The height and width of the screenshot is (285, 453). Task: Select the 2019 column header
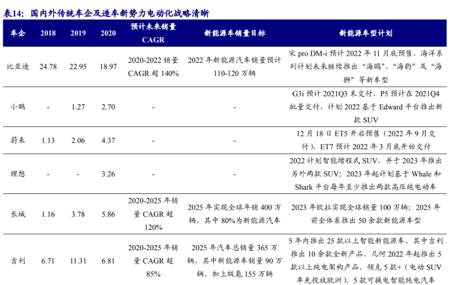point(78,33)
